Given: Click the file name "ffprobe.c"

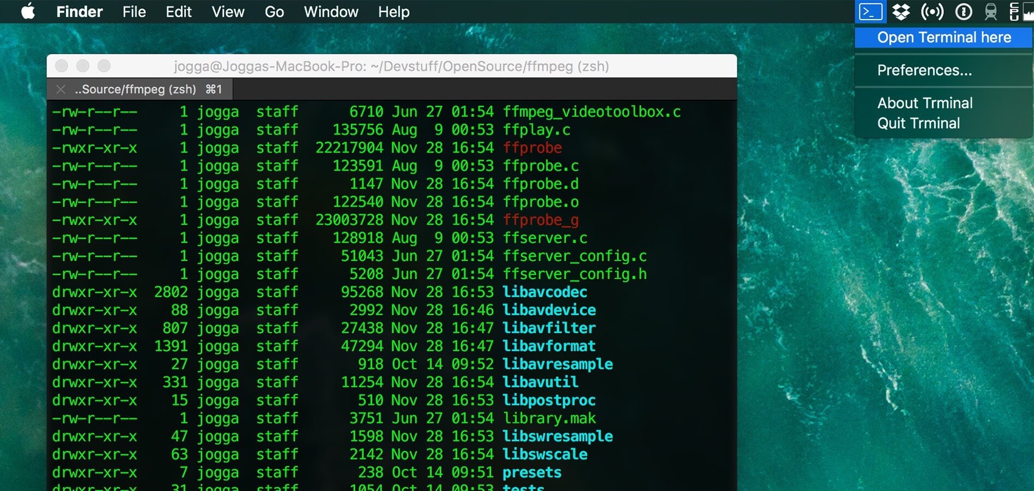Looking at the screenshot, I should pyautogui.click(x=541, y=166).
